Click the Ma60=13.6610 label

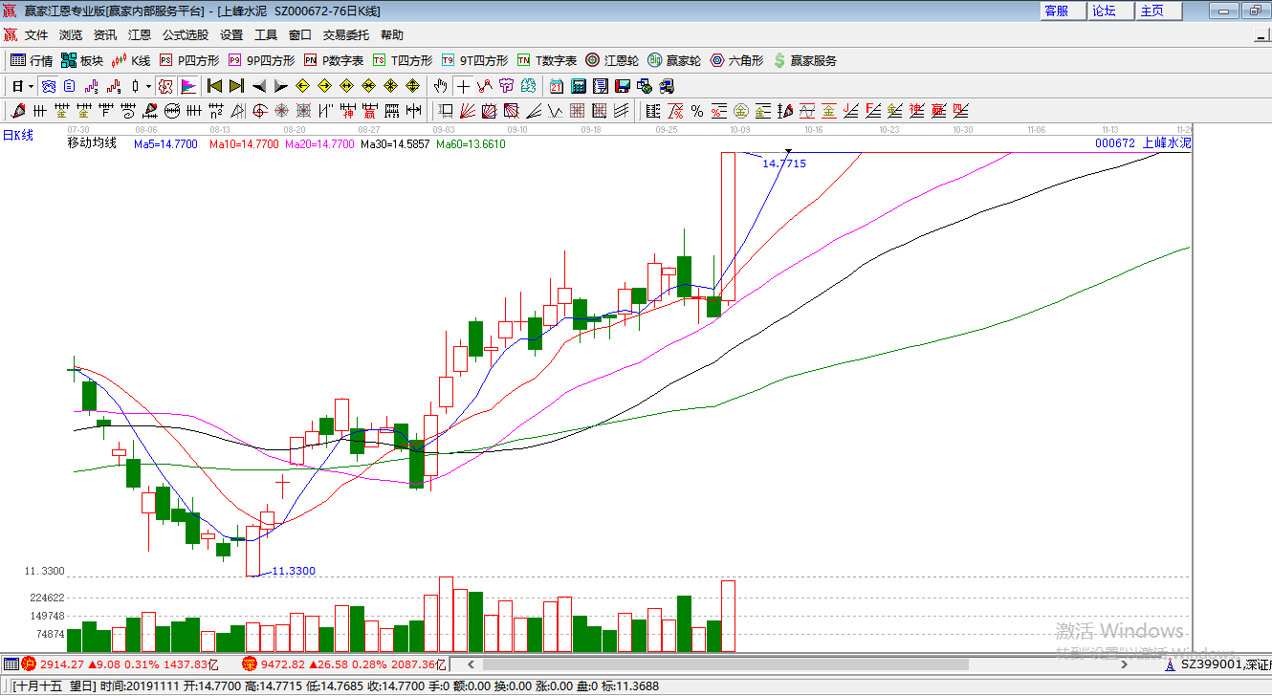coord(471,144)
